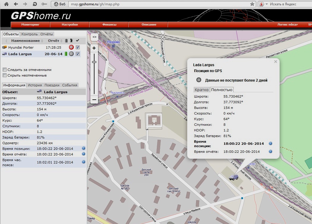Click the map zoom slider handle
The height and width of the screenshot is (224, 312).
pyautogui.click(x=94, y=62)
